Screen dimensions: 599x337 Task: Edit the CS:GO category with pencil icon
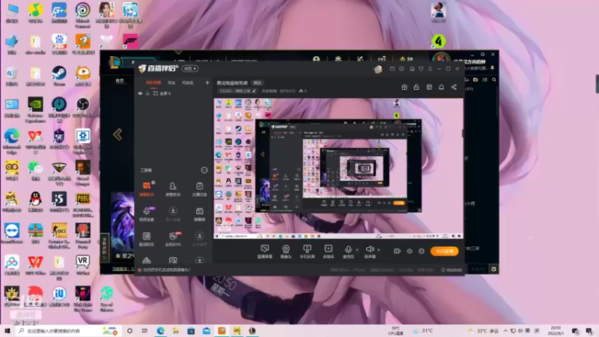254,91
